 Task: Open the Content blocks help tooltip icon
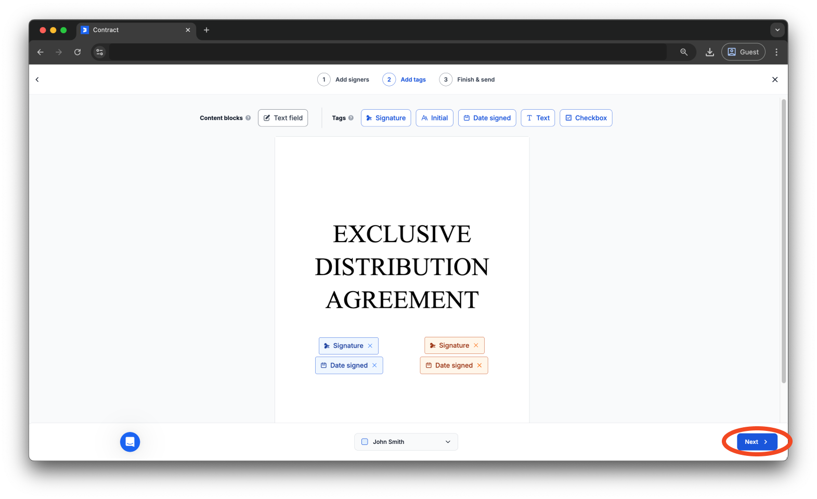[x=248, y=118]
